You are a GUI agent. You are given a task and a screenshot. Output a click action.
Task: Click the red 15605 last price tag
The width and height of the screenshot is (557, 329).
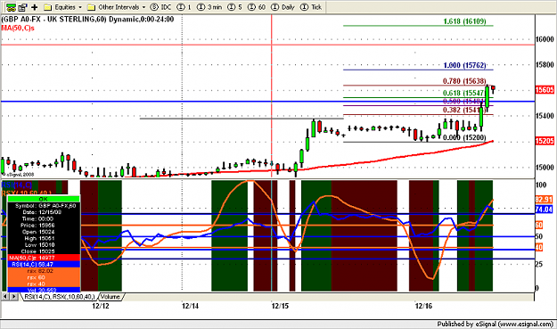click(x=545, y=90)
